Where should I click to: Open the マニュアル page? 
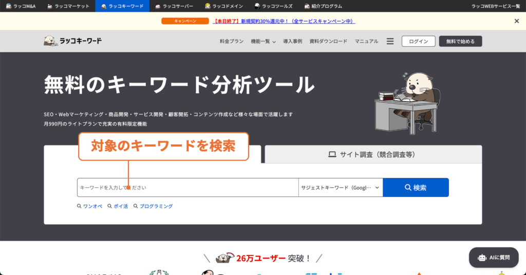[366, 41]
